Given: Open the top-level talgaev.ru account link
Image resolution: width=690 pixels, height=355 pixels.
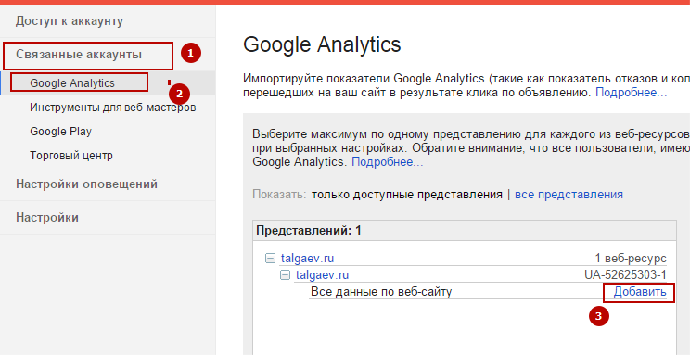Looking at the screenshot, I should 307,259.
